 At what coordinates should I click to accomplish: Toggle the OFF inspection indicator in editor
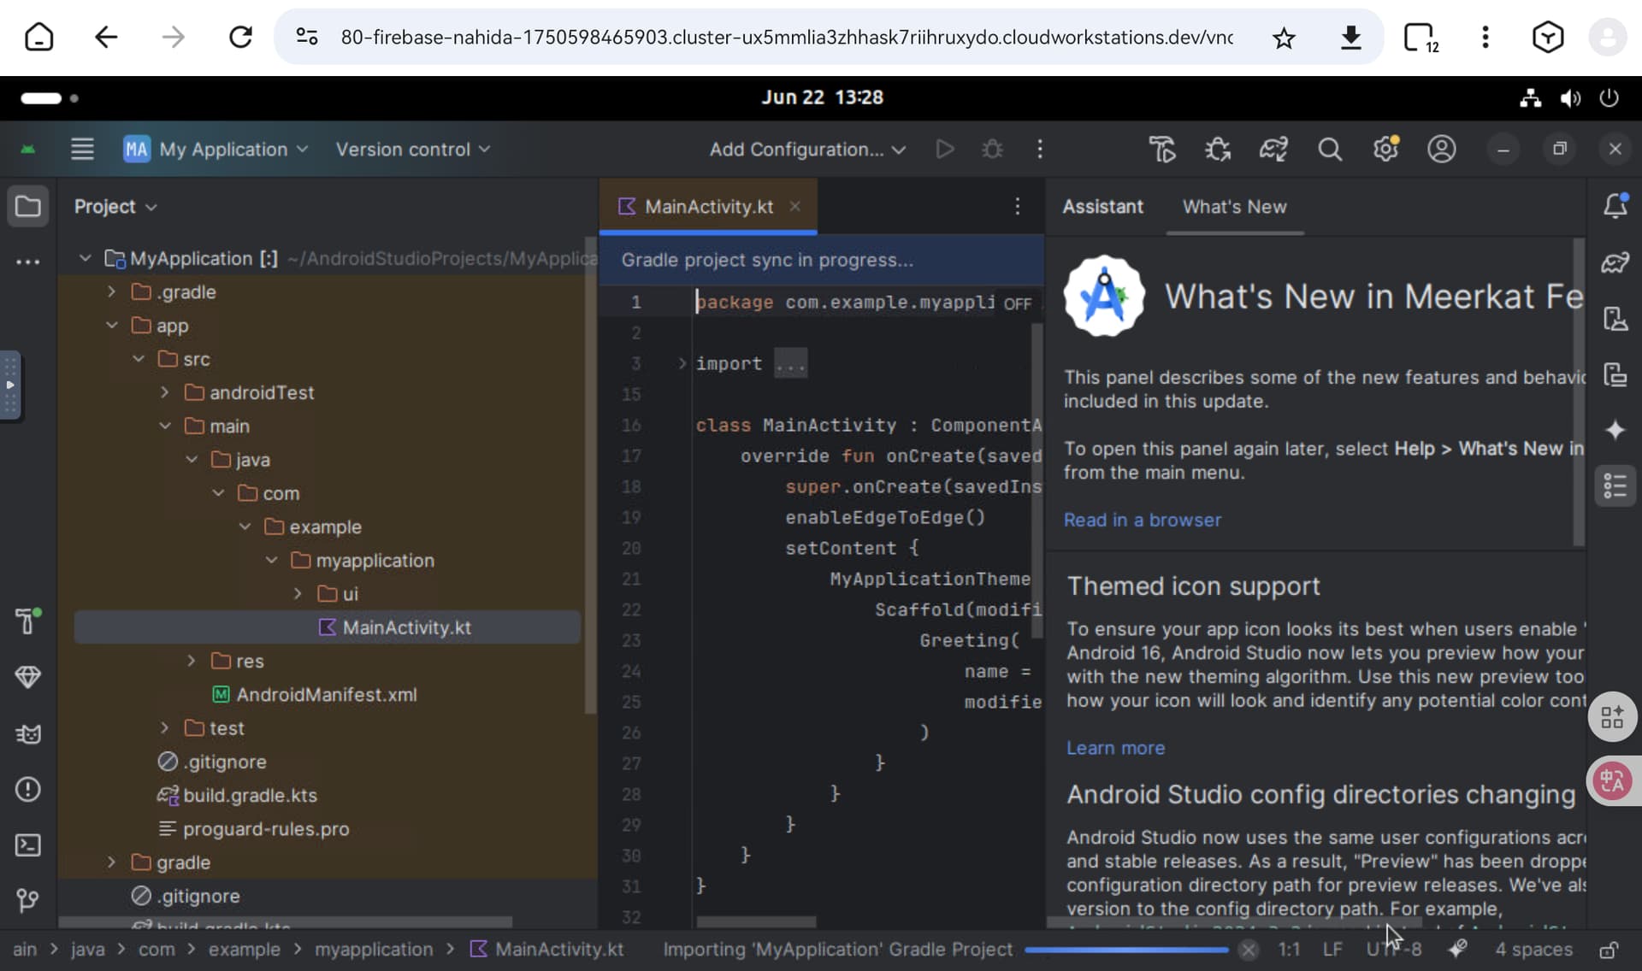tap(1017, 303)
